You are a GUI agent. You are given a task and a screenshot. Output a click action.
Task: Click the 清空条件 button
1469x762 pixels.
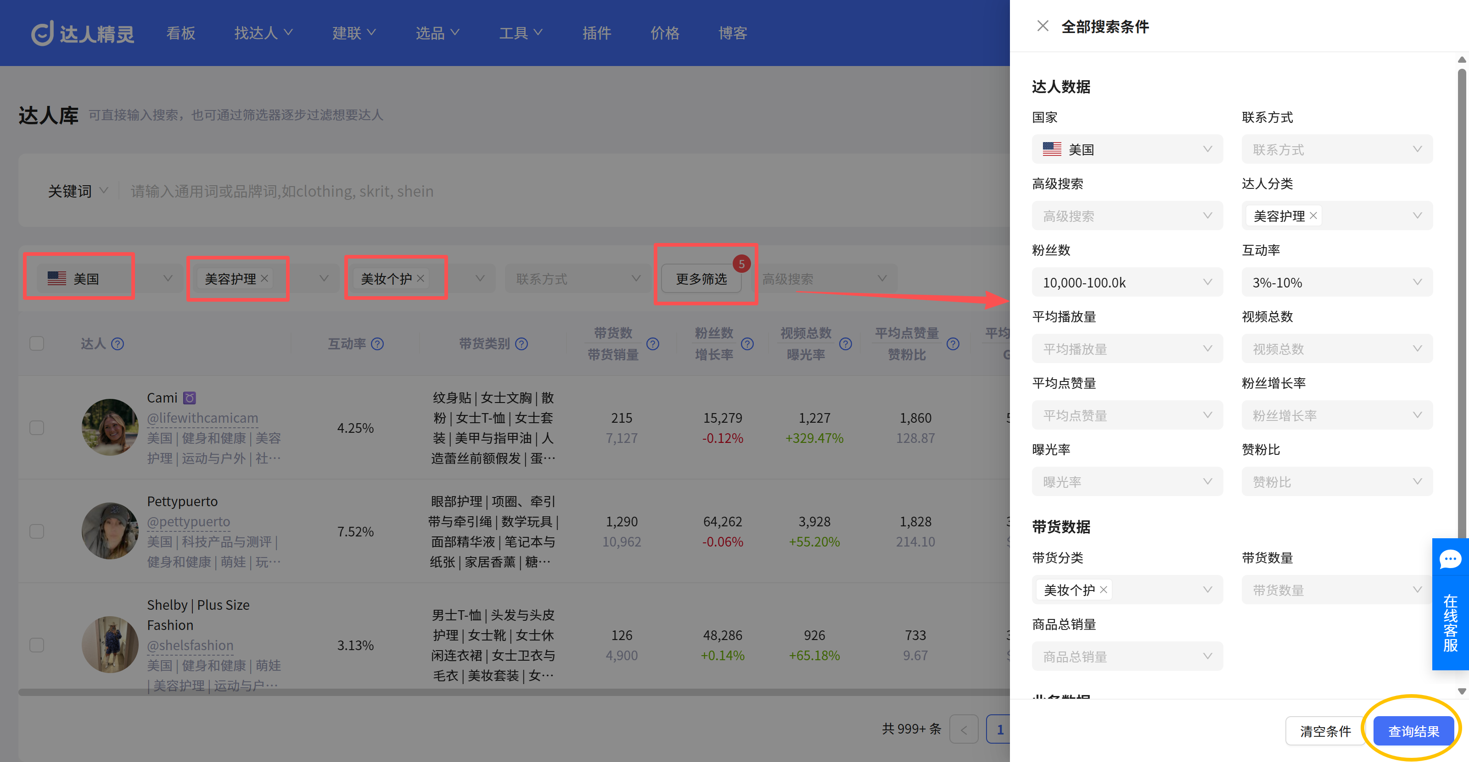[1325, 731]
